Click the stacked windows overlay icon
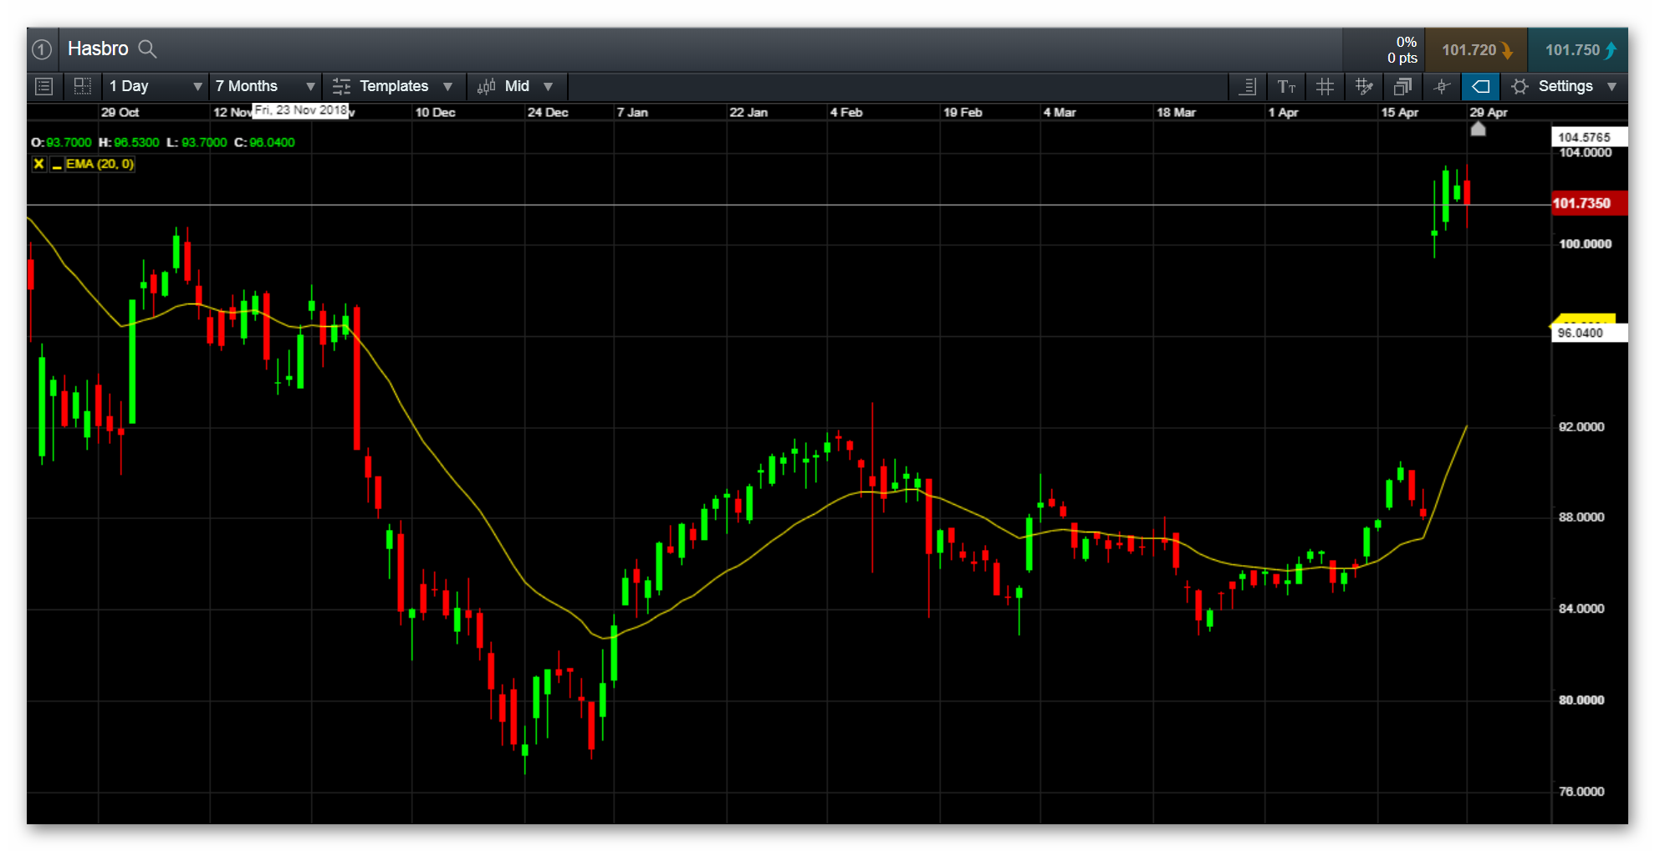Viewport: 1655px width, 851px height. tap(1402, 86)
